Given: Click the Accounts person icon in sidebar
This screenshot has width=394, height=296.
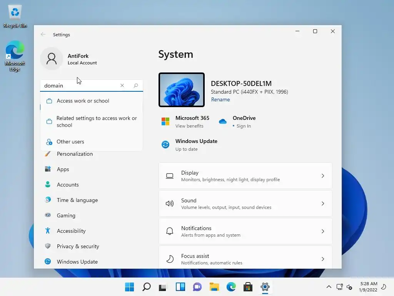Looking at the screenshot, I should [48, 184].
